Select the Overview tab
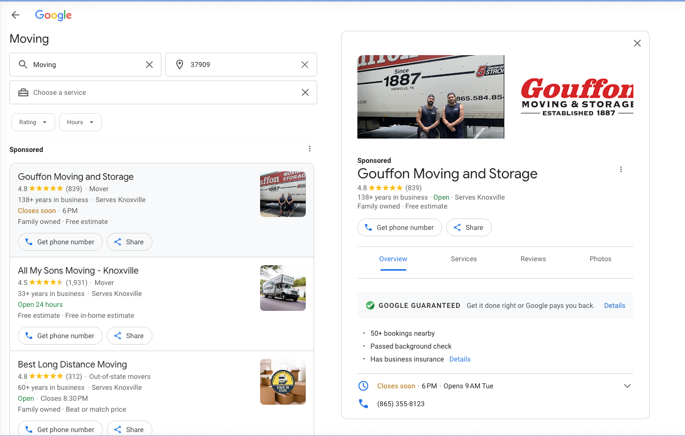Viewport: 685px width, 436px height. pos(393,259)
